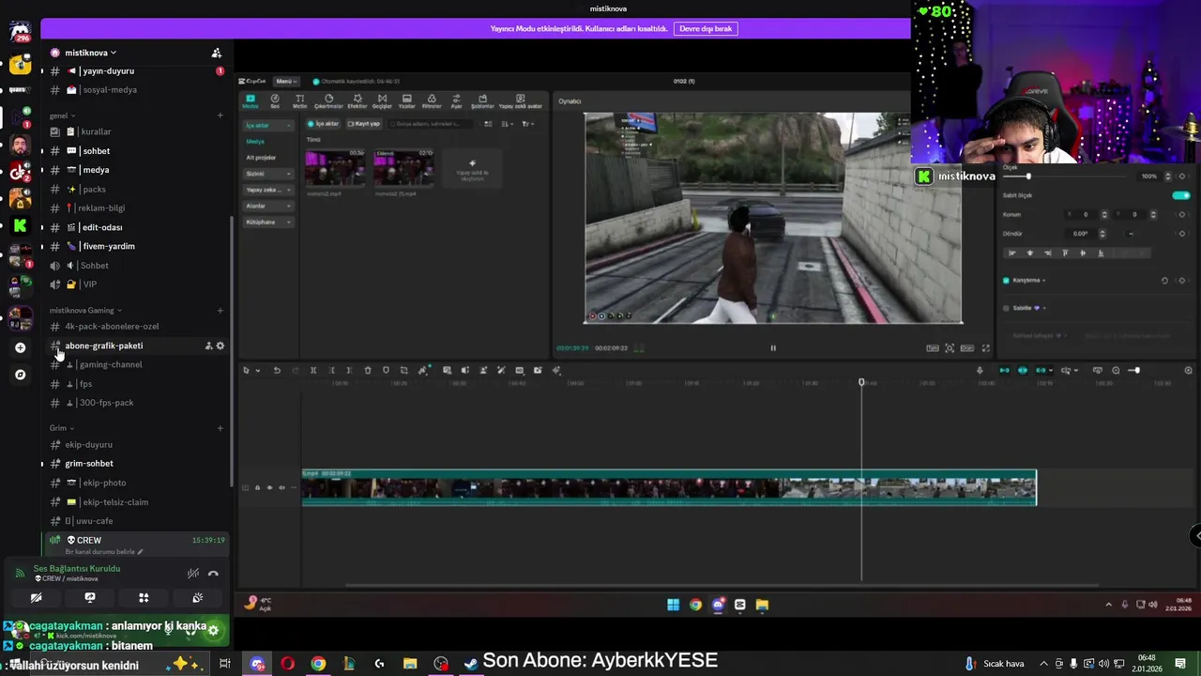Click the timeline microphone record icon

tap(980, 370)
